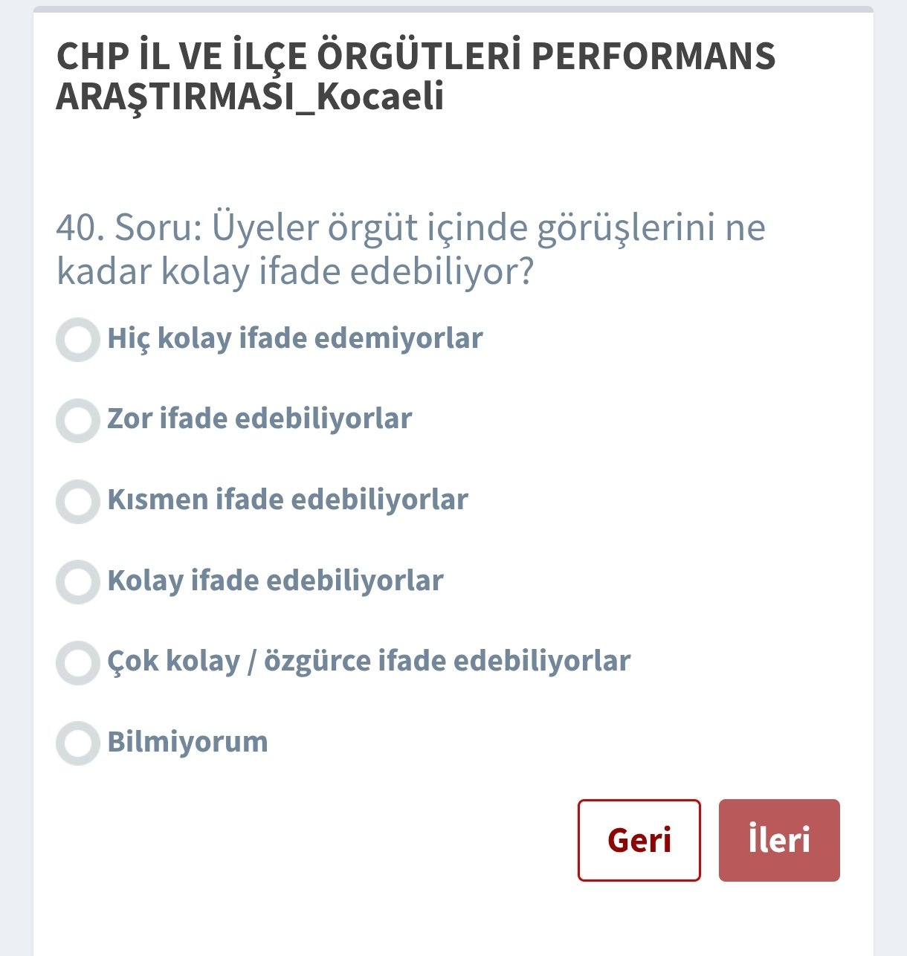Image resolution: width=907 pixels, height=956 pixels.
Task: Select radio for 'Çok kolay / özgürce' option
Action: tap(78, 663)
